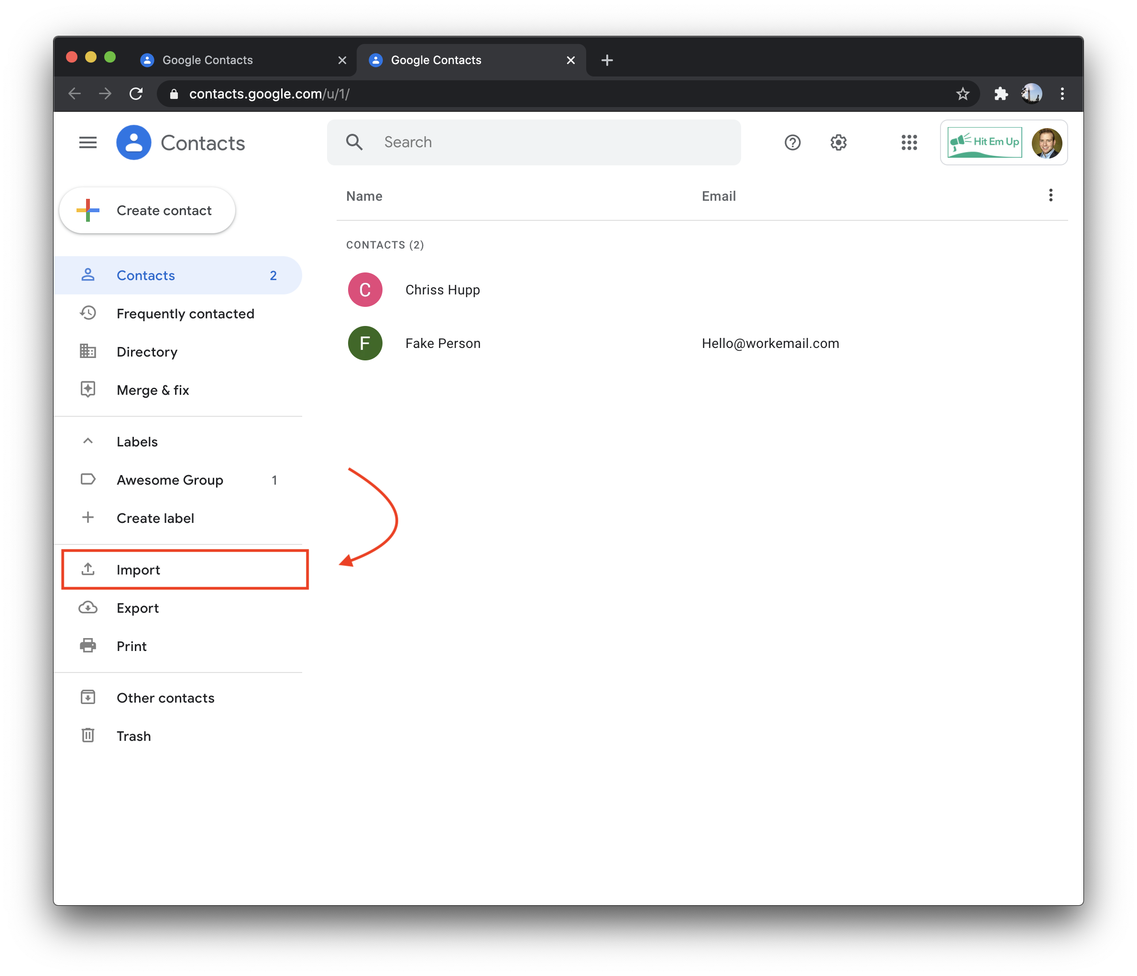This screenshot has height=976, width=1137.
Task: Open the browser Extensions puzzle icon
Action: pos(1001,94)
